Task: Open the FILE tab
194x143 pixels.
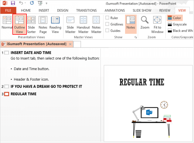Action: click(8, 10)
